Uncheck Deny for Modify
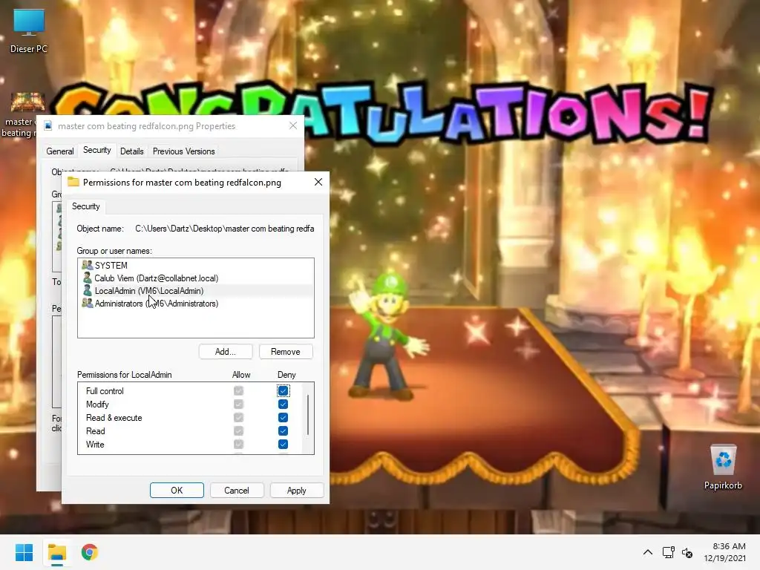Viewport: 760px width, 570px height. pos(283,404)
